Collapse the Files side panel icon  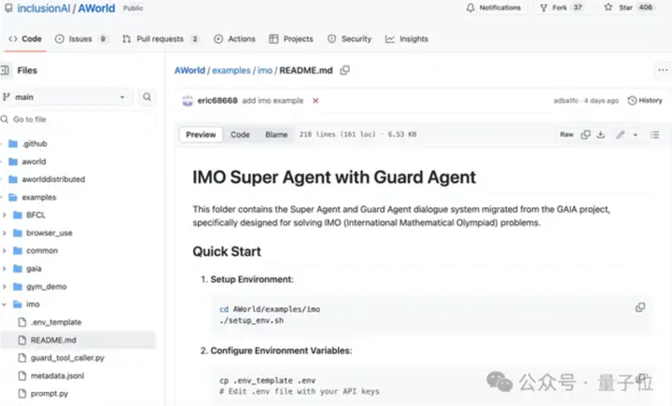pyautogui.click(x=6, y=70)
